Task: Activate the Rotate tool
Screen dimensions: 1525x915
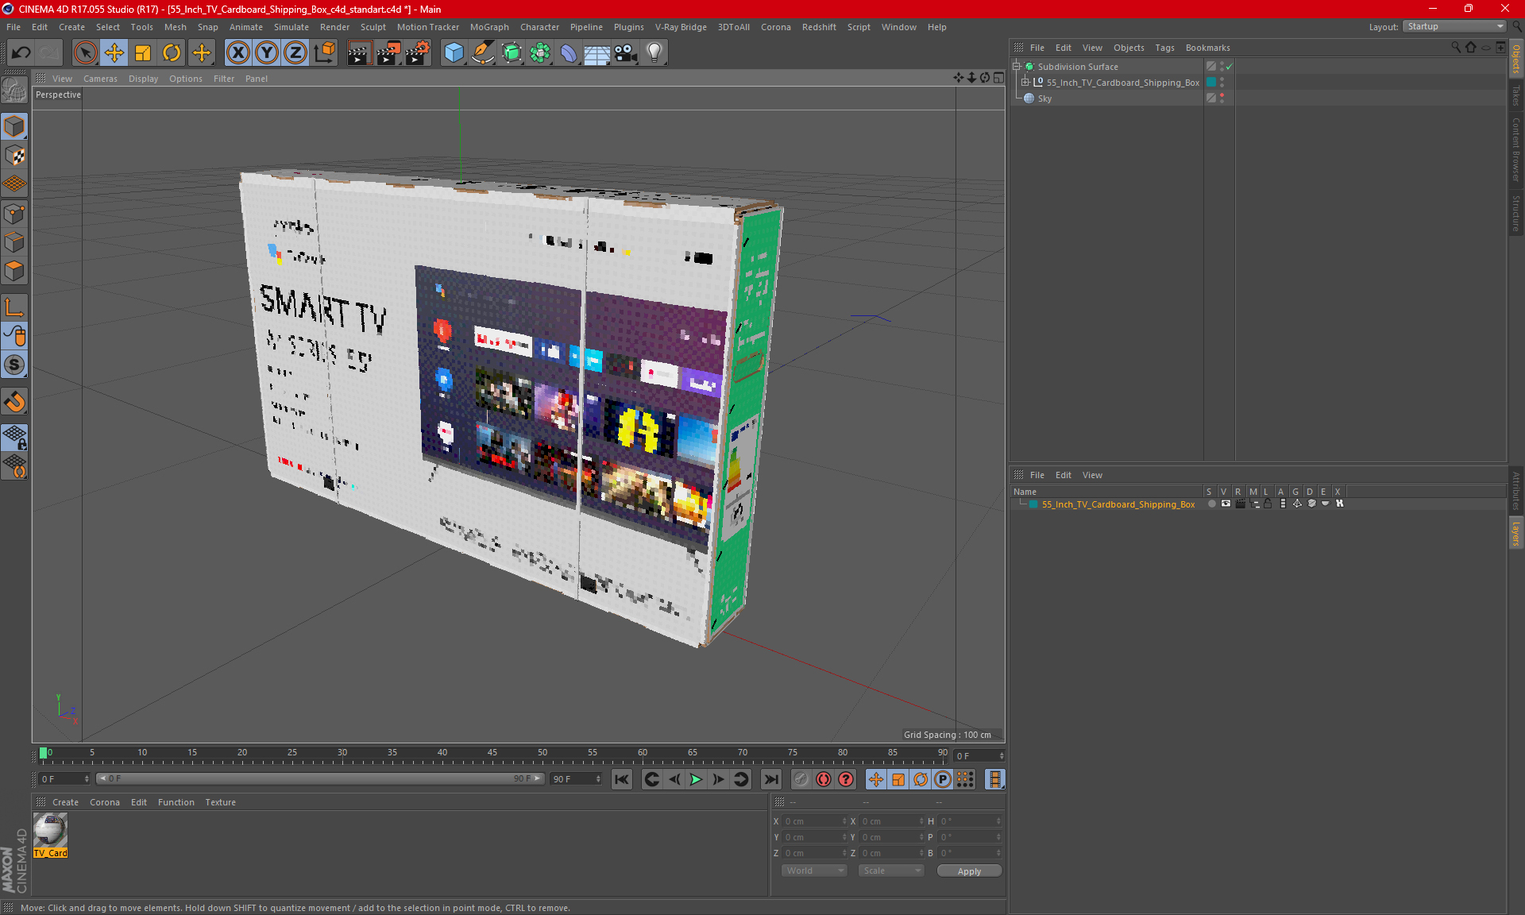Action: pyautogui.click(x=172, y=53)
